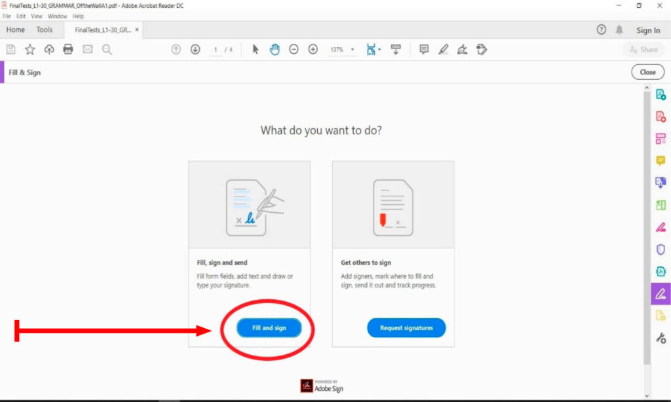Zoom out with the minus icon
This screenshot has height=402, width=671.
[x=294, y=50]
